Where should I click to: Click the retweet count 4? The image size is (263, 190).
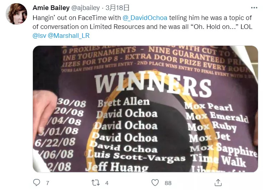coord(107,183)
